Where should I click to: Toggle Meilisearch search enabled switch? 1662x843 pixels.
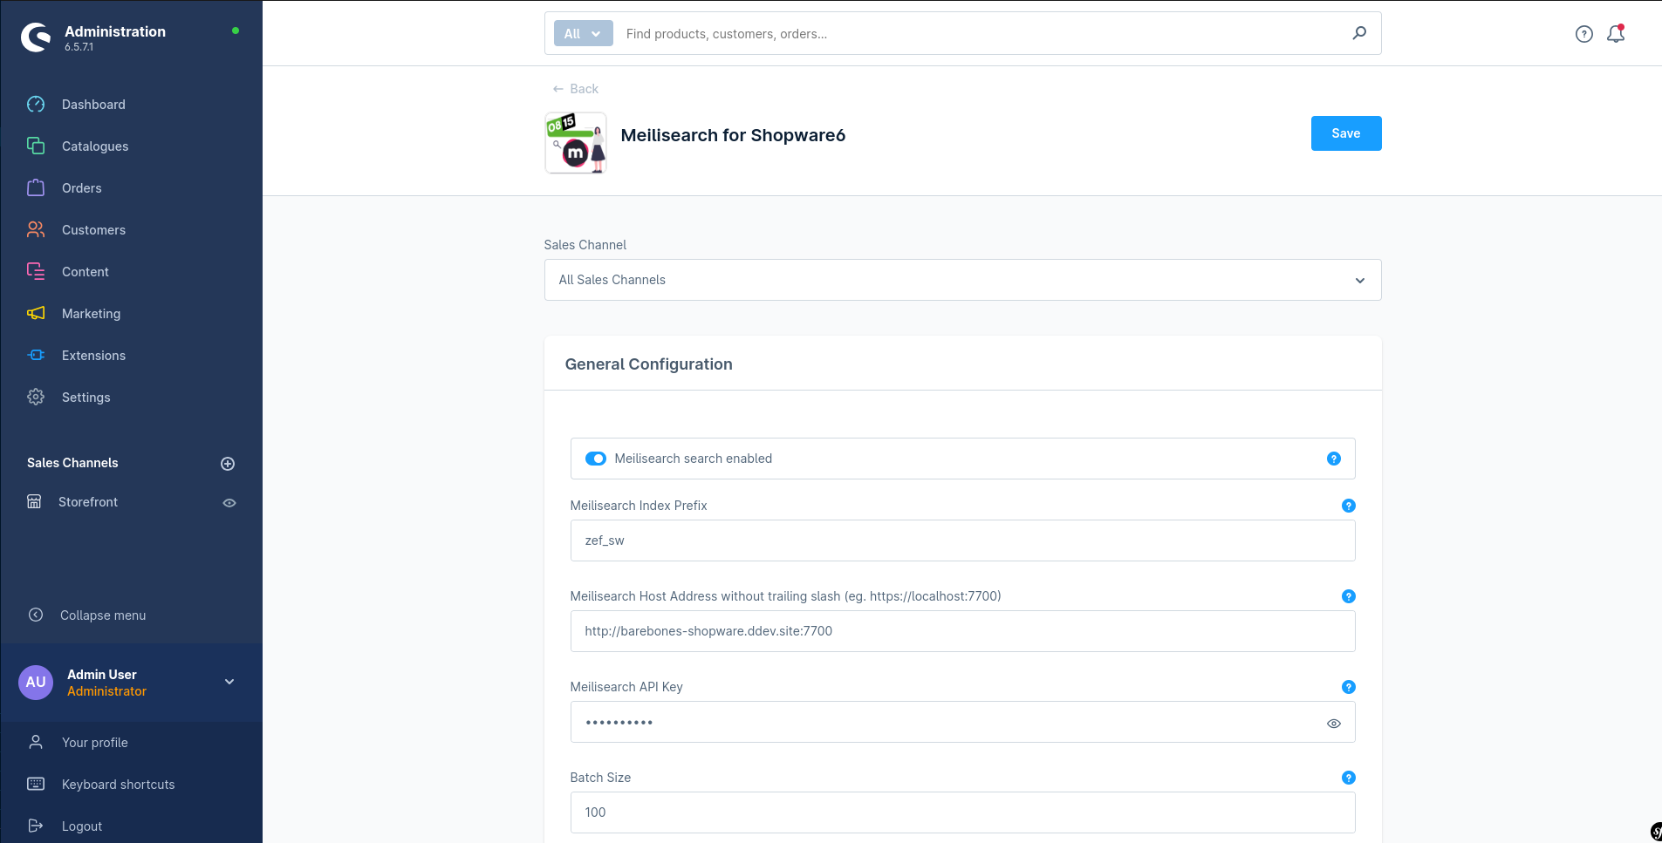[596, 459]
